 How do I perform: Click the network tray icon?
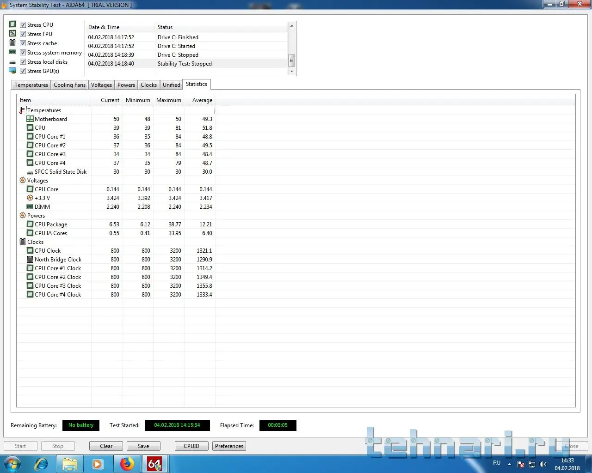tap(532, 464)
